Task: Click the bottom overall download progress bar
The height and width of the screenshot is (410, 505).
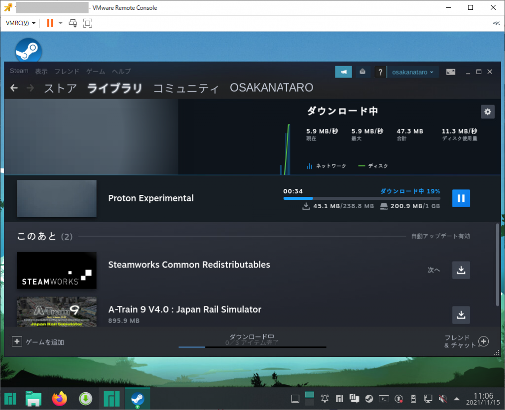Action: coord(252,347)
